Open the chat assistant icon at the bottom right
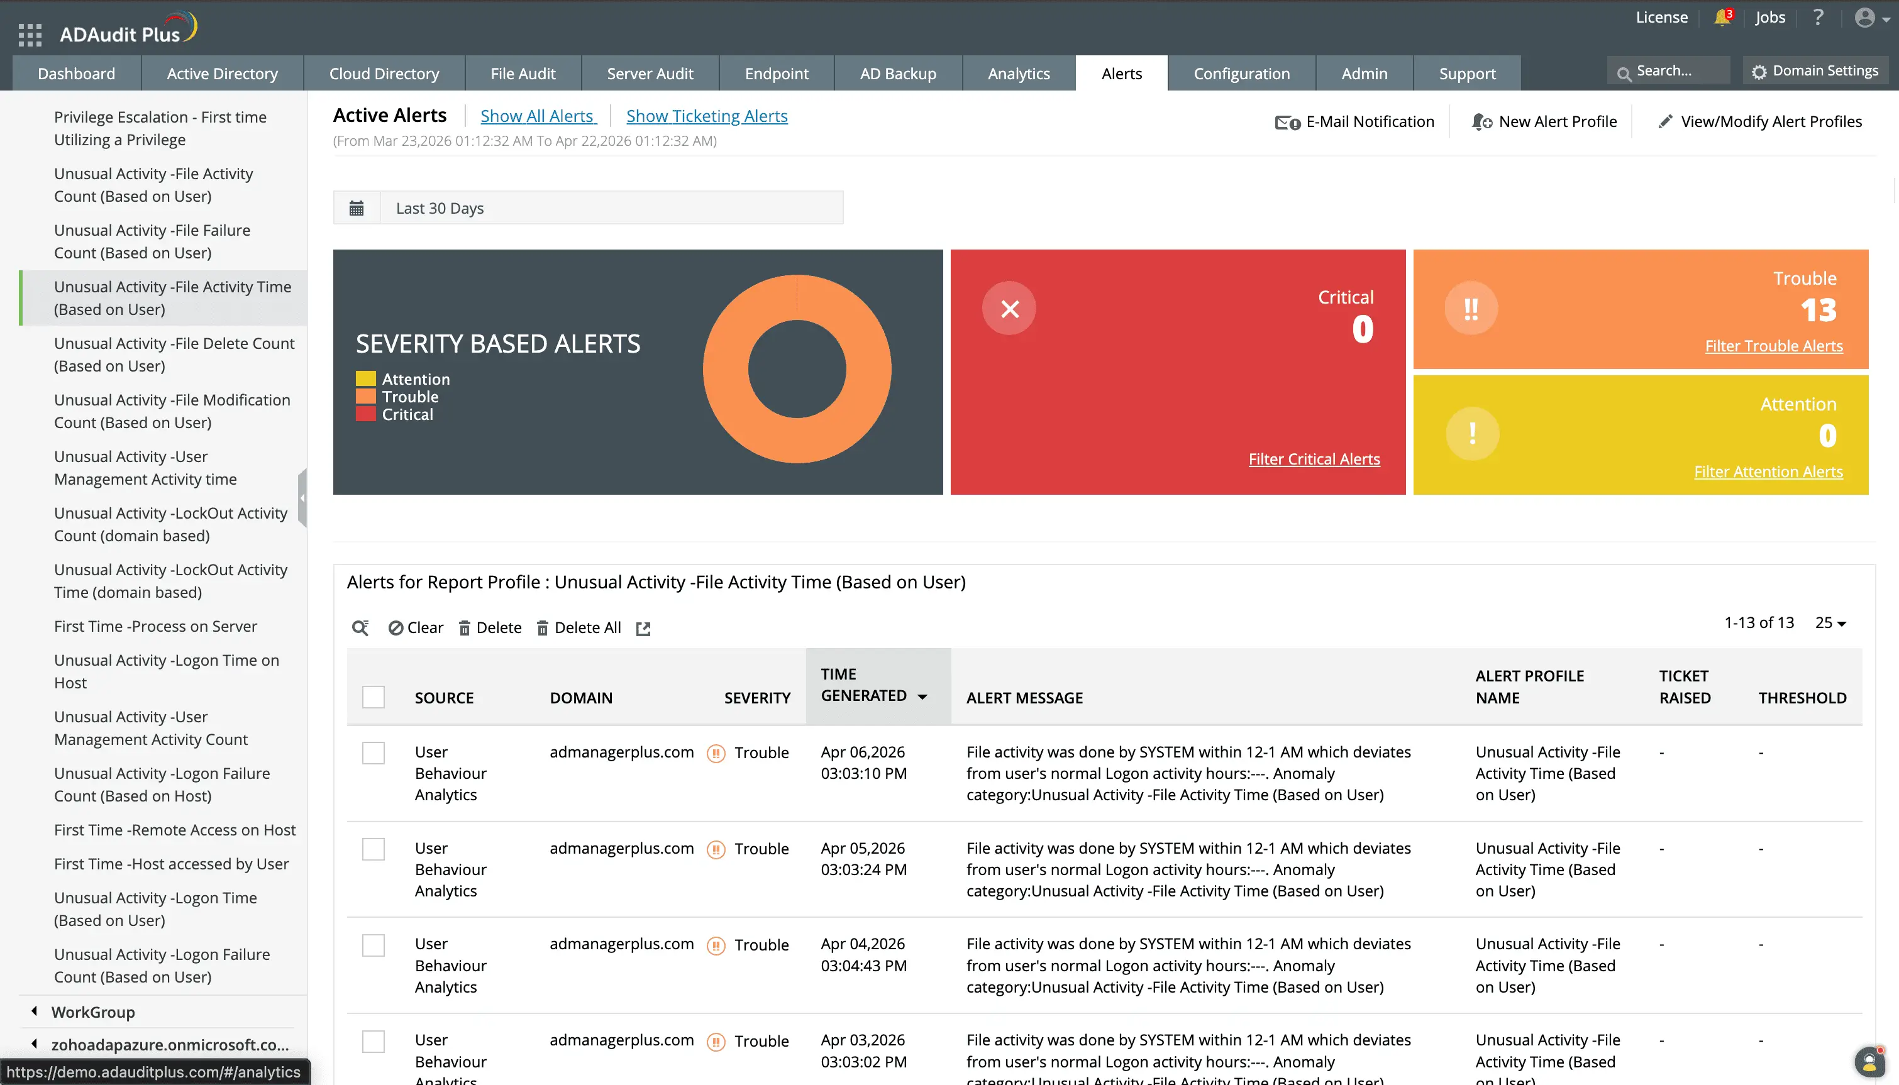 coord(1869,1061)
